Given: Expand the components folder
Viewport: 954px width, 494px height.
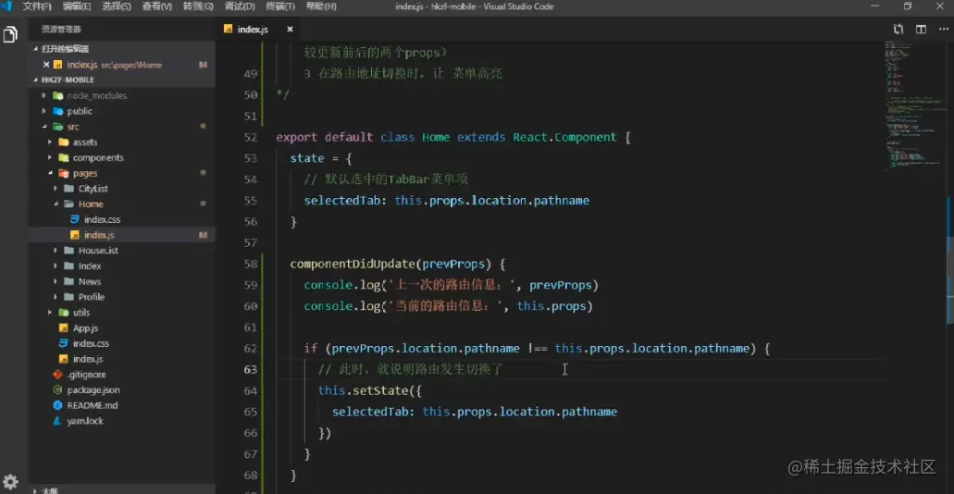Looking at the screenshot, I should pos(122,157).
